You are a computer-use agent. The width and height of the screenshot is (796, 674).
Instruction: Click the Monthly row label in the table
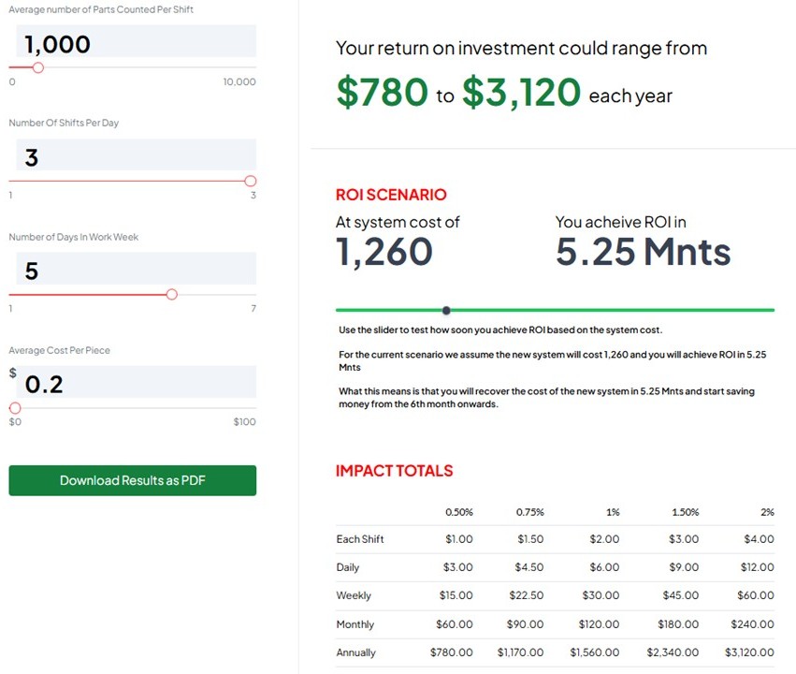[x=355, y=624]
